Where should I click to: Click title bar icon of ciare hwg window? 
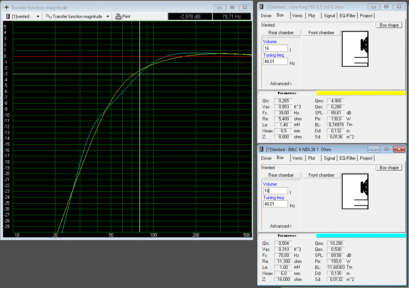[x=262, y=7]
